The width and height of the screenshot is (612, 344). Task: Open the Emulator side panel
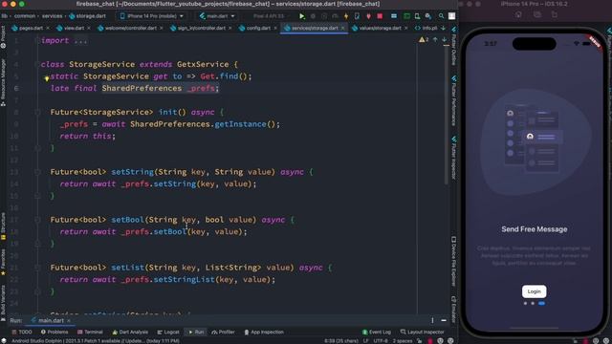pos(453,310)
